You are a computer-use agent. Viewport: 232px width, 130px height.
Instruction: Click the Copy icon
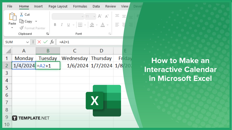pos(22,21)
